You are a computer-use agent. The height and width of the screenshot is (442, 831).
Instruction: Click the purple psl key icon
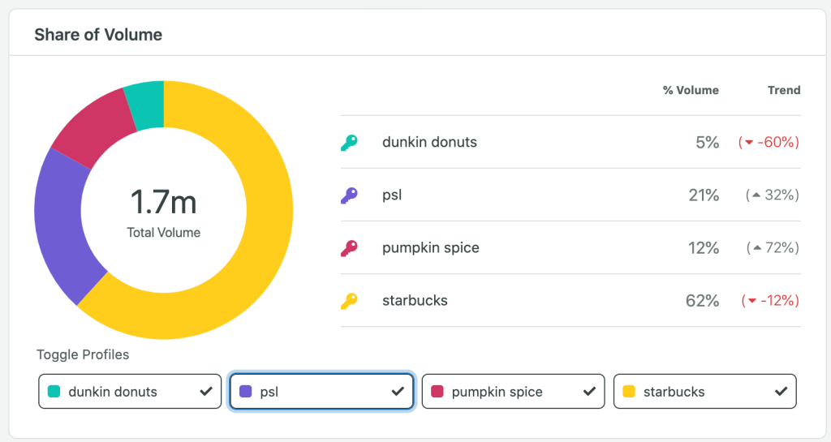348,195
